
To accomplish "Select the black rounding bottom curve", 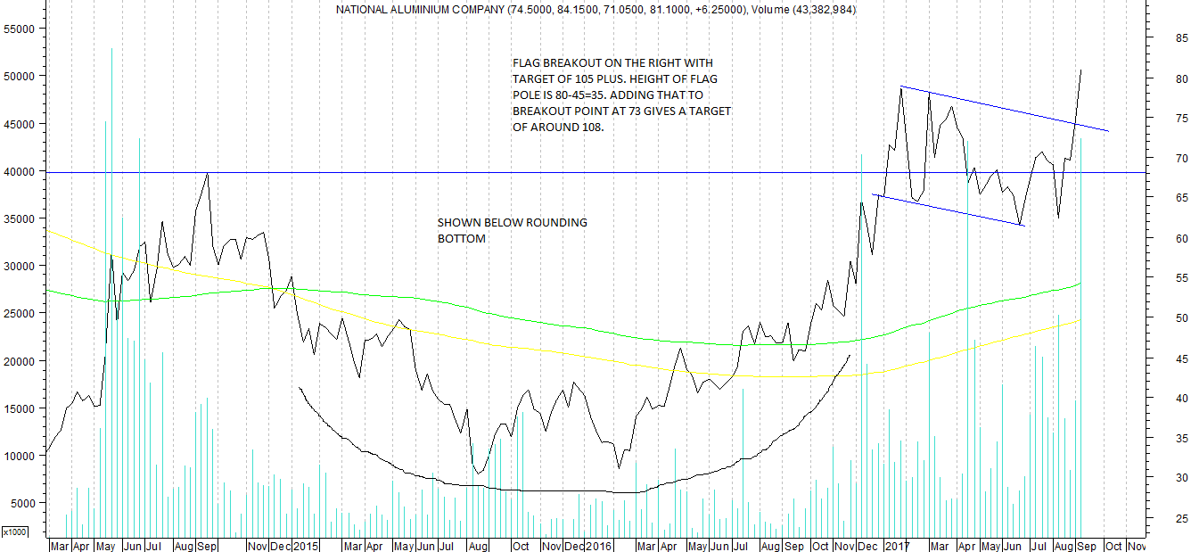I will pos(575,490).
